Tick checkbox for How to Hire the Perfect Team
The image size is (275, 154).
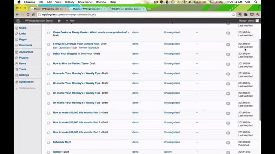(49, 64)
